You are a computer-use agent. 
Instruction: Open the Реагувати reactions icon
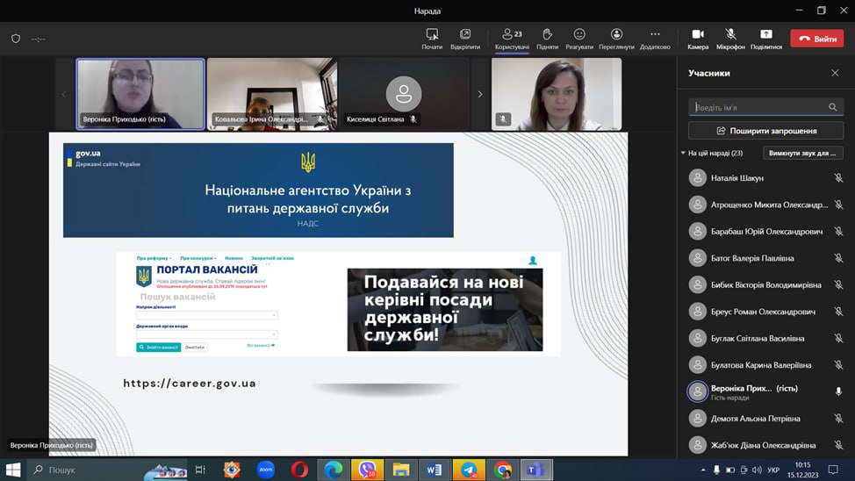[x=579, y=35]
